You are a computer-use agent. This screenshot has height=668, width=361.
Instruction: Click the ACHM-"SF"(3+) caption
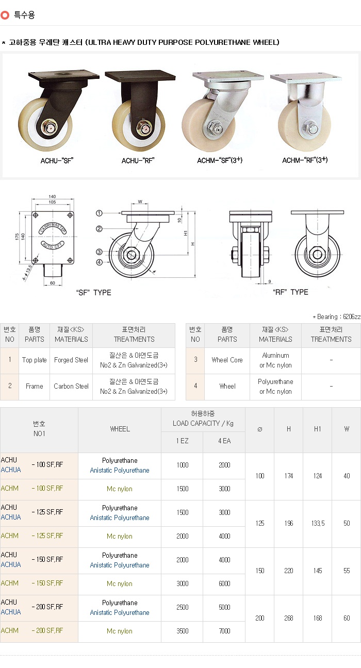click(220, 160)
